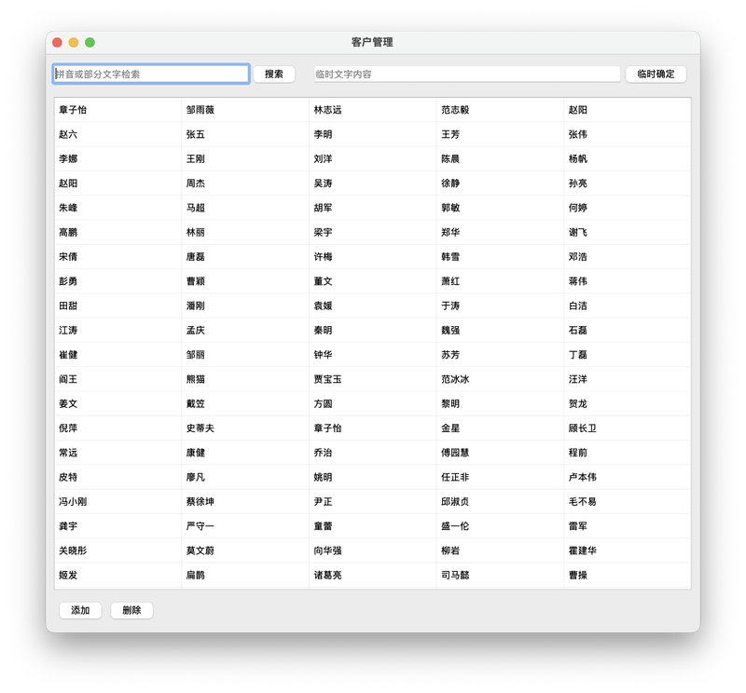Select customer 王芳
The image size is (746, 693).
(x=501, y=134)
